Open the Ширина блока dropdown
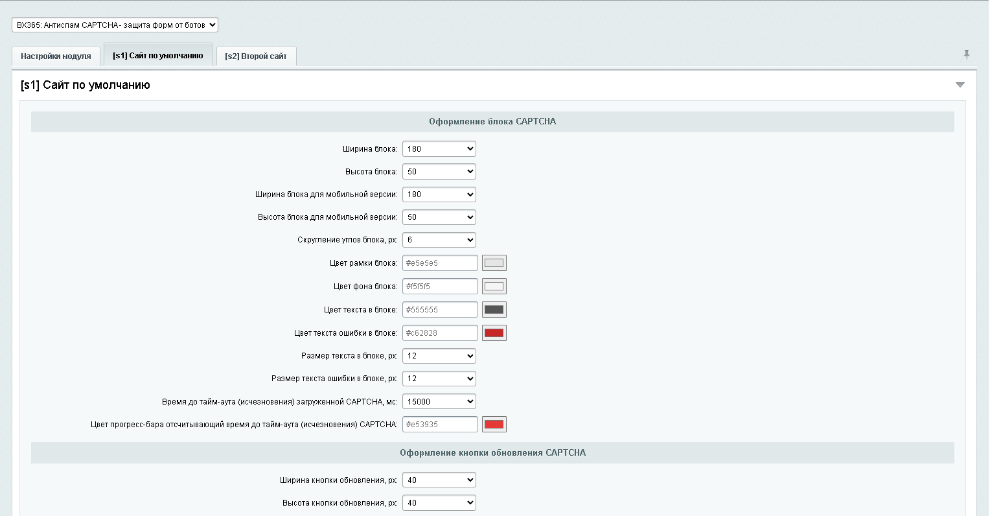The image size is (990, 516). 439,149
